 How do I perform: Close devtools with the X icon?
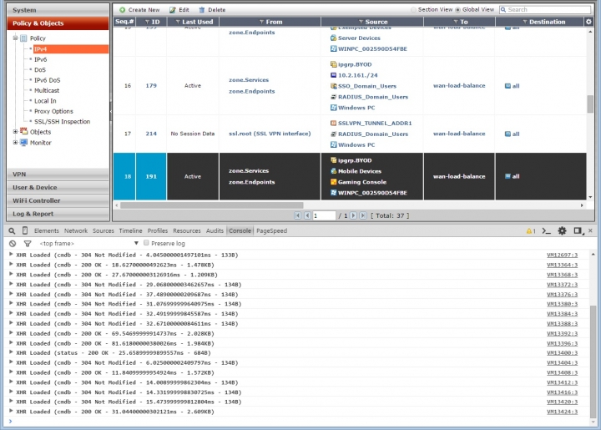coord(590,230)
